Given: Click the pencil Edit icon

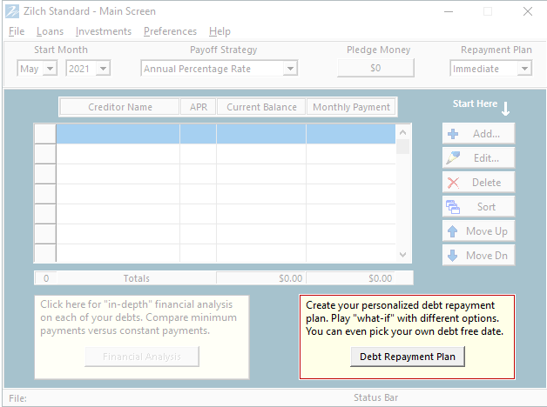Looking at the screenshot, I should pos(453,158).
